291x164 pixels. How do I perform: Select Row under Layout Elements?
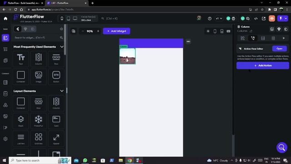38,103
